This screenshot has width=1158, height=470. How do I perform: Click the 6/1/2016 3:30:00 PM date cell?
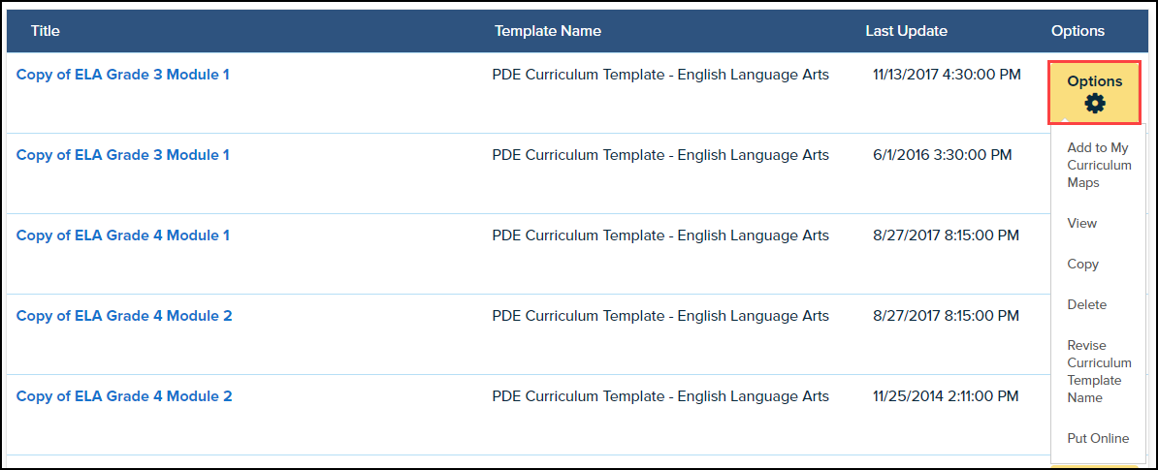tap(942, 155)
